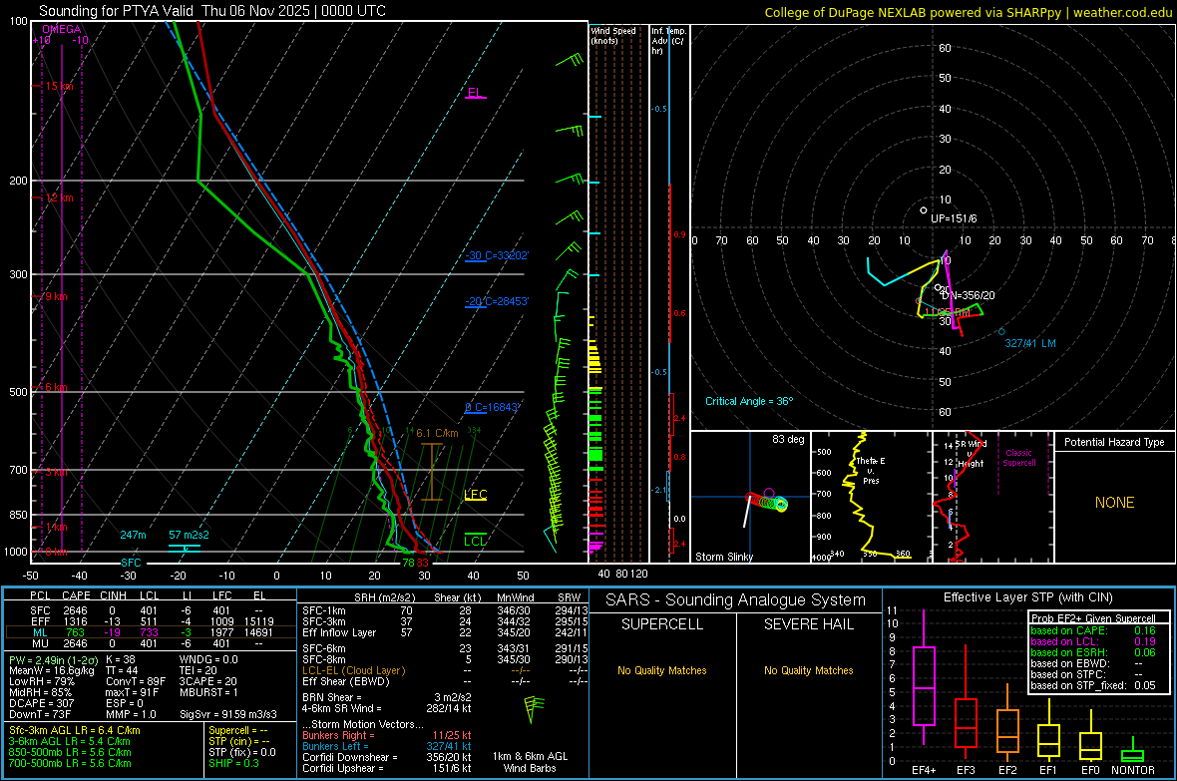Click the Theta-E v. Pres label
Screen dimensions: 1177x781
(x=871, y=470)
